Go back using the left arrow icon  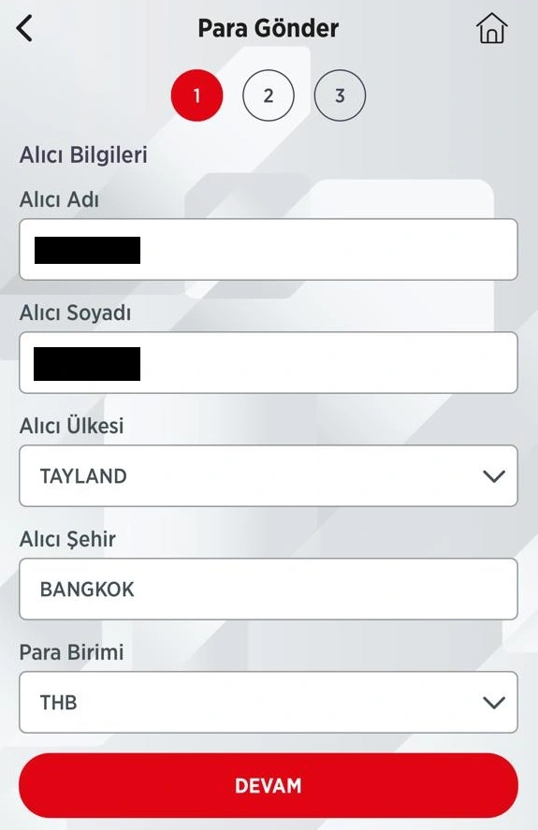tap(24, 28)
